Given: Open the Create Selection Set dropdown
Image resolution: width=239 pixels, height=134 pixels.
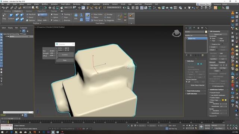Looking at the screenshot, I should [x=114, y=7].
